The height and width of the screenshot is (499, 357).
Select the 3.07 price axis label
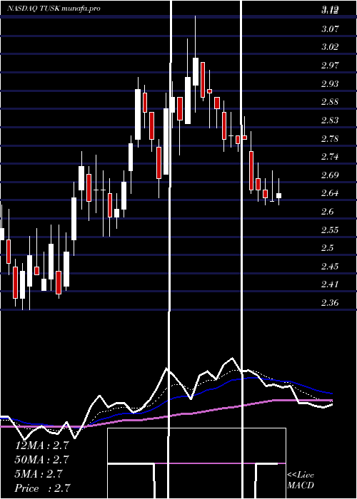tap(330, 29)
